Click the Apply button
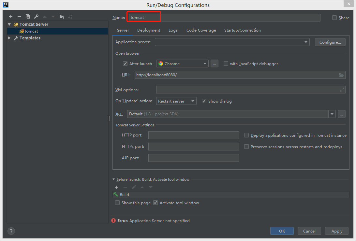Image resolution: width=356 pixels, height=241 pixels. 337,231
